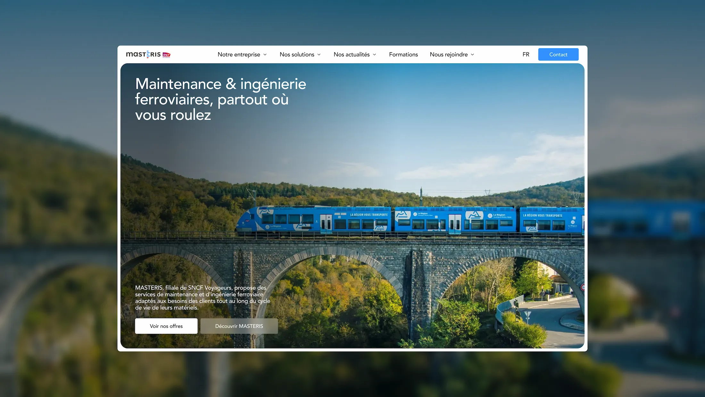The image size is (705, 397).
Task: Click the MASTERIS logo in header
Action: click(x=143, y=55)
